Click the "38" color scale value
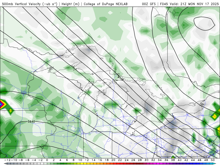Image resolution: width=220 pixels, height=165 pixels. (x=173, y=160)
